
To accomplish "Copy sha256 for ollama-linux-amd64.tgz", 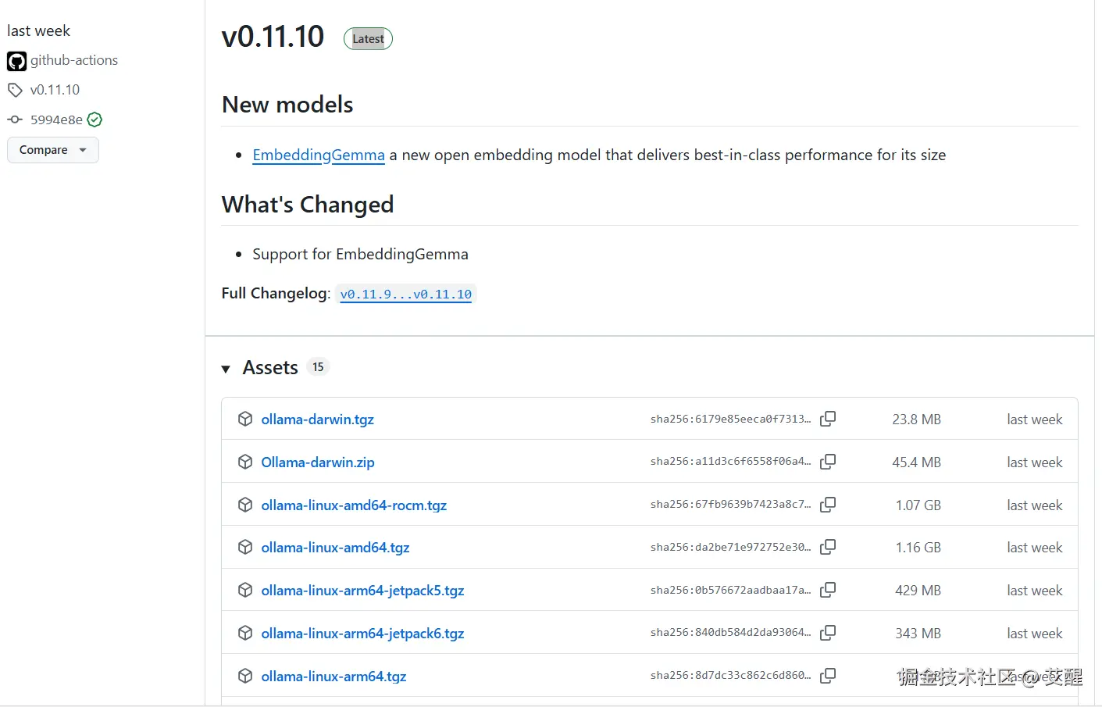I will click(x=828, y=547).
